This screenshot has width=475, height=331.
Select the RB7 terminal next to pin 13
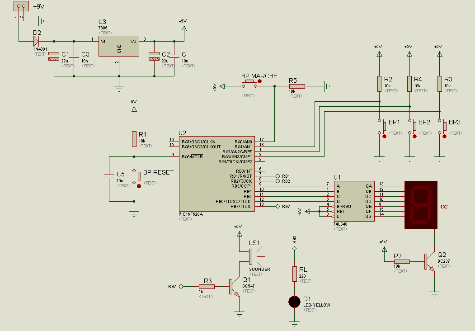pos(277,206)
